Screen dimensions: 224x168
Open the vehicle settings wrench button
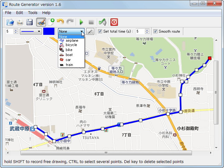pyautogui.click(x=90, y=31)
